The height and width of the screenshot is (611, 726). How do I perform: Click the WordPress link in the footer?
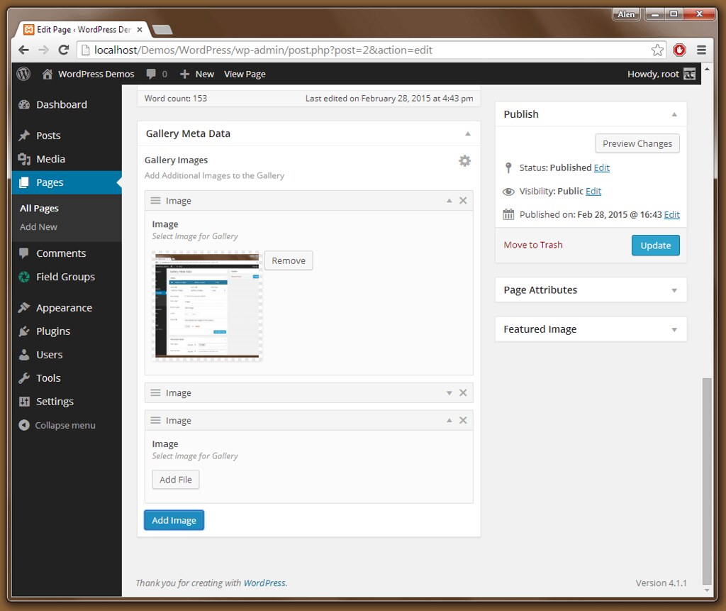264,583
